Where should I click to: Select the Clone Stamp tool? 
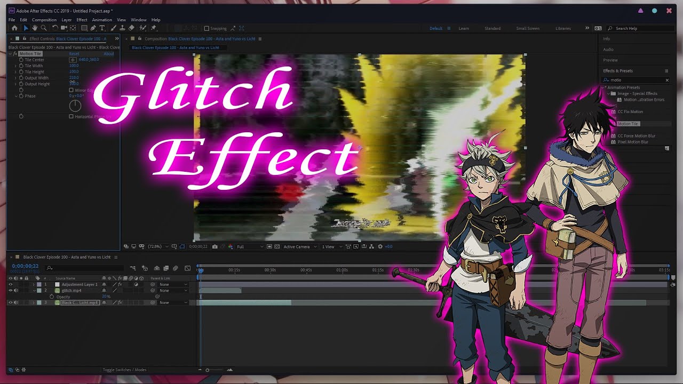[122, 28]
